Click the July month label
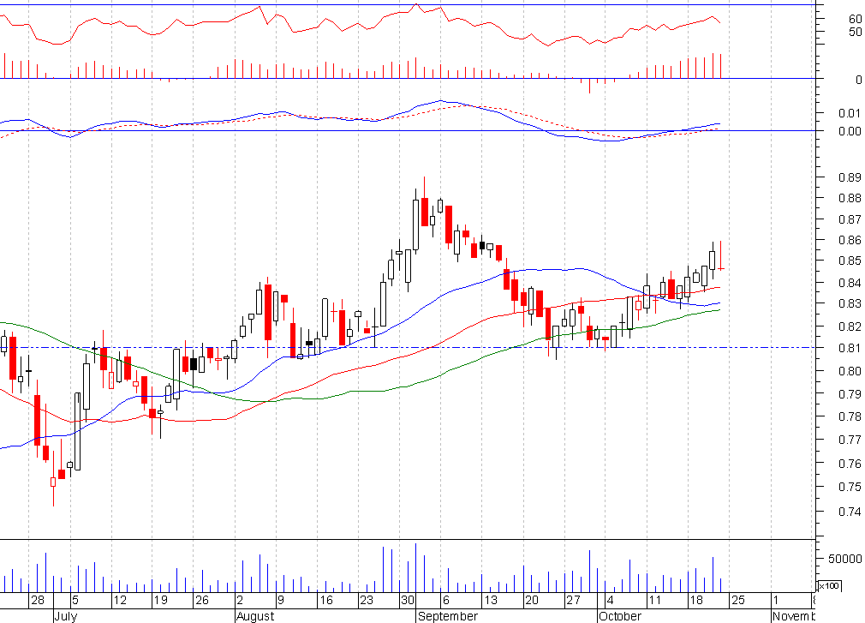 pyautogui.click(x=66, y=616)
